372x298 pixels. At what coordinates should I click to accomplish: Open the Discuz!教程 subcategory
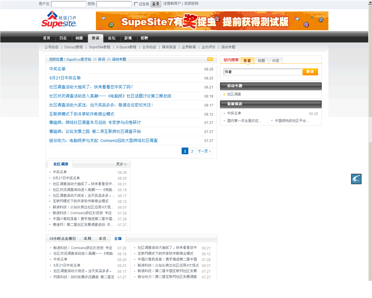[74, 47]
